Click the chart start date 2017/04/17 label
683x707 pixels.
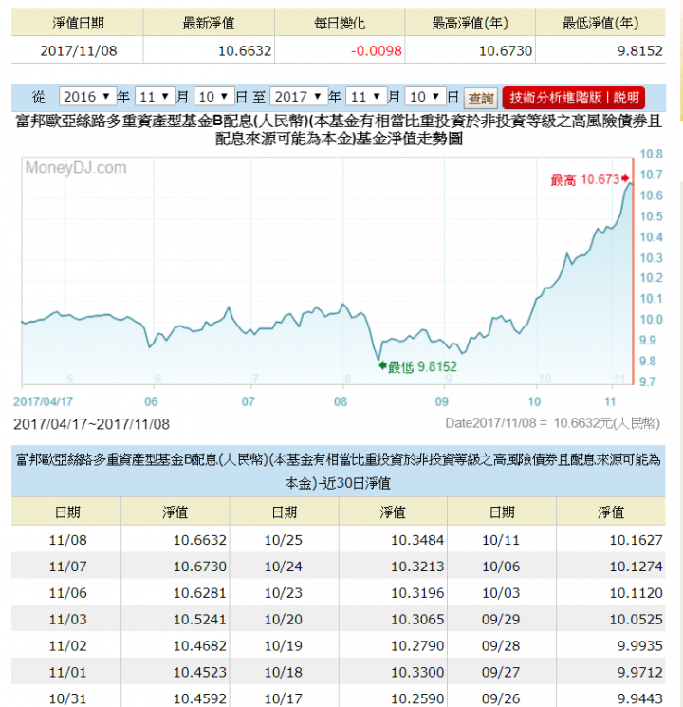[43, 401]
